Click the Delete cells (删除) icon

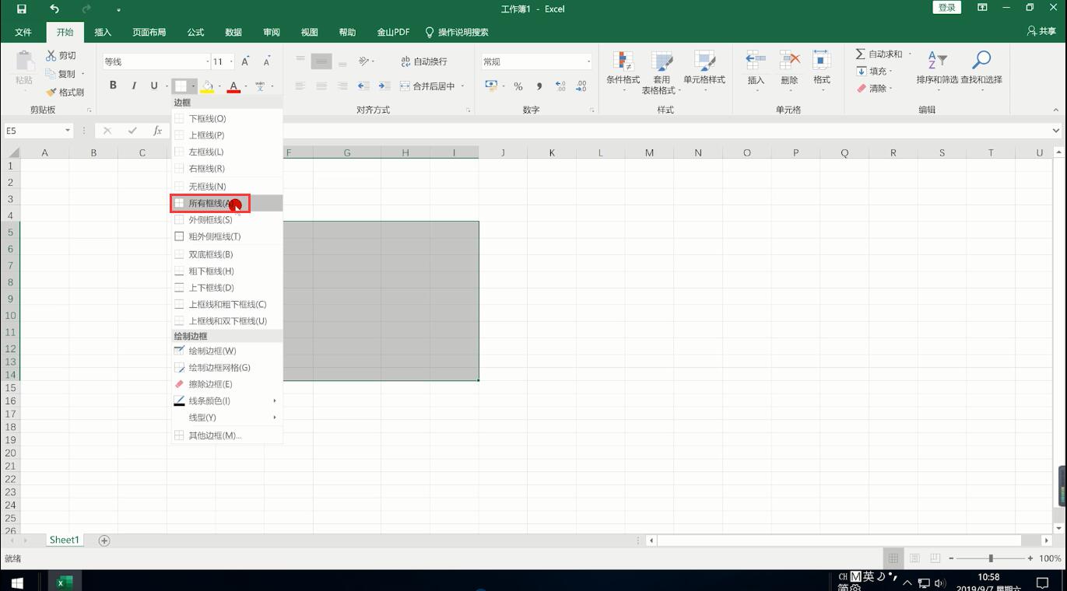point(789,61)
